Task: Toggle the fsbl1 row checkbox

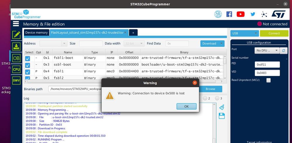Action: (x=27, y=72)
